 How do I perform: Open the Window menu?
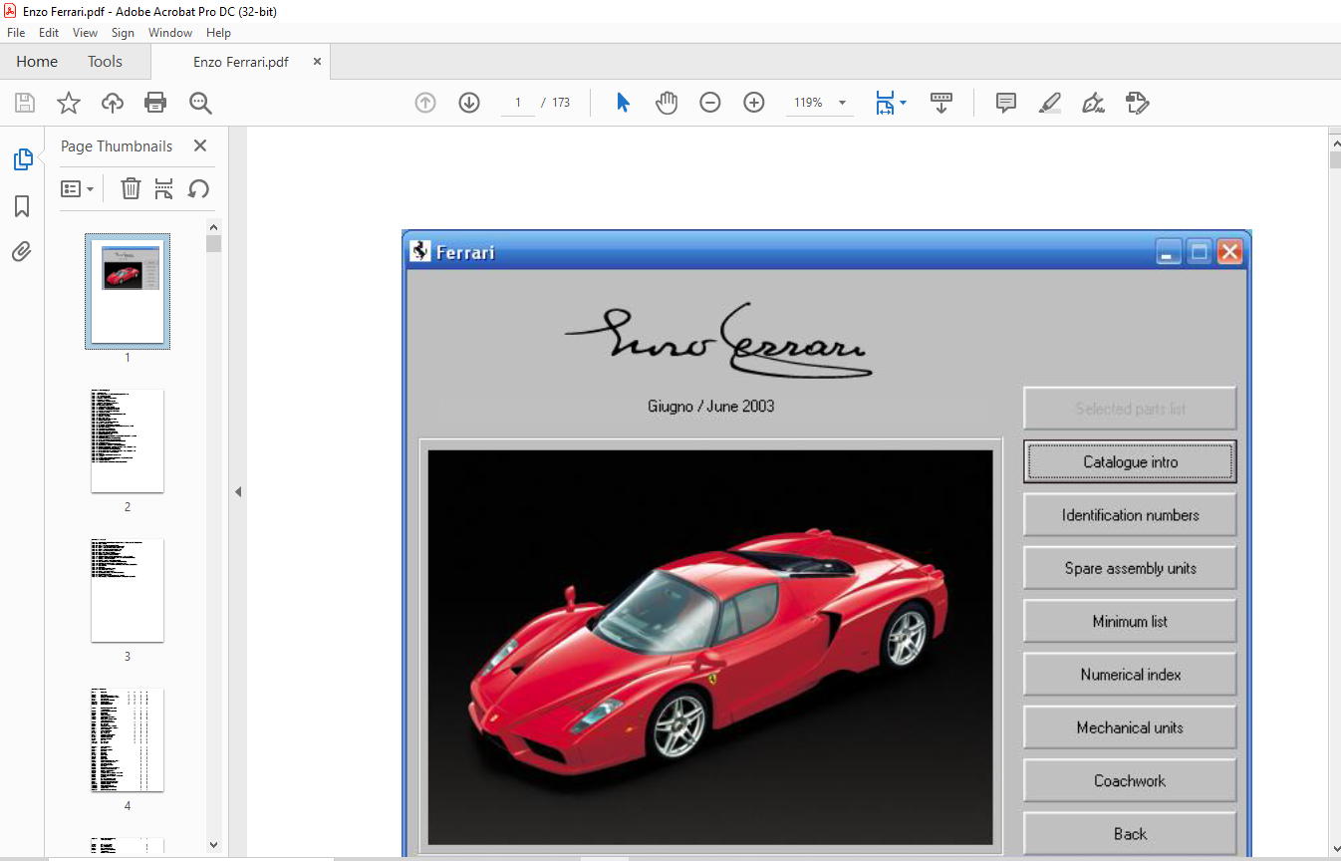[x=170, y=33]
